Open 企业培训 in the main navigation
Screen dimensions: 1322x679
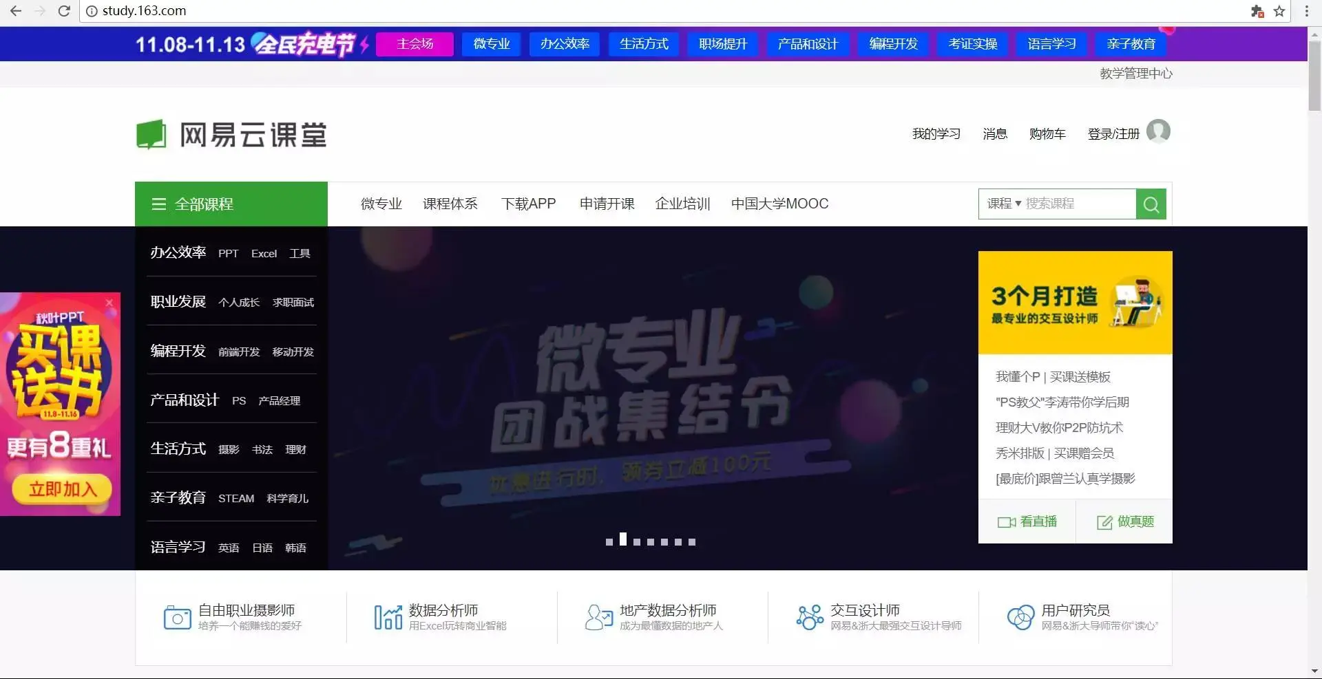point(682,204)
